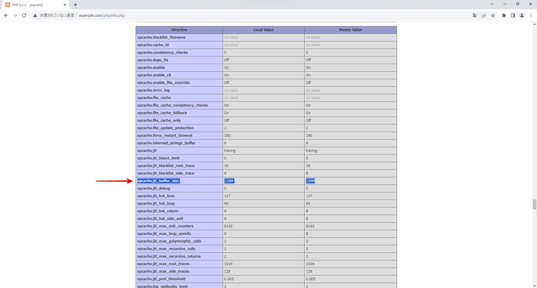
Task: Click the security warning icon in address bar
Action: [x=35, y=15]
